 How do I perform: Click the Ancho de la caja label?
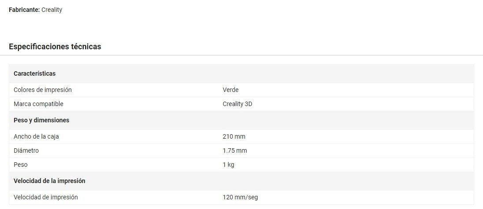click(x=36, y=136)
